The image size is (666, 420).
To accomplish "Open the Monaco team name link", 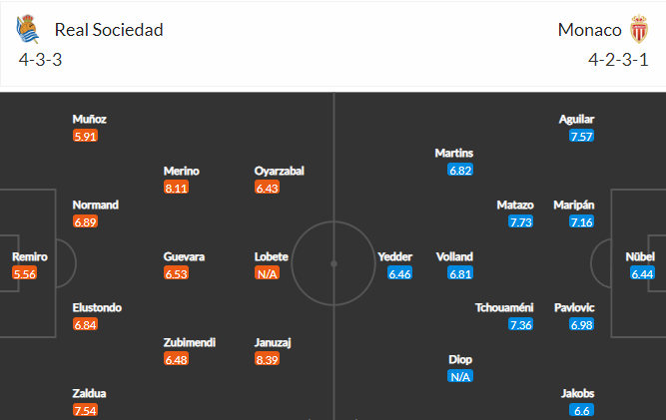I will tap(589, 30).
